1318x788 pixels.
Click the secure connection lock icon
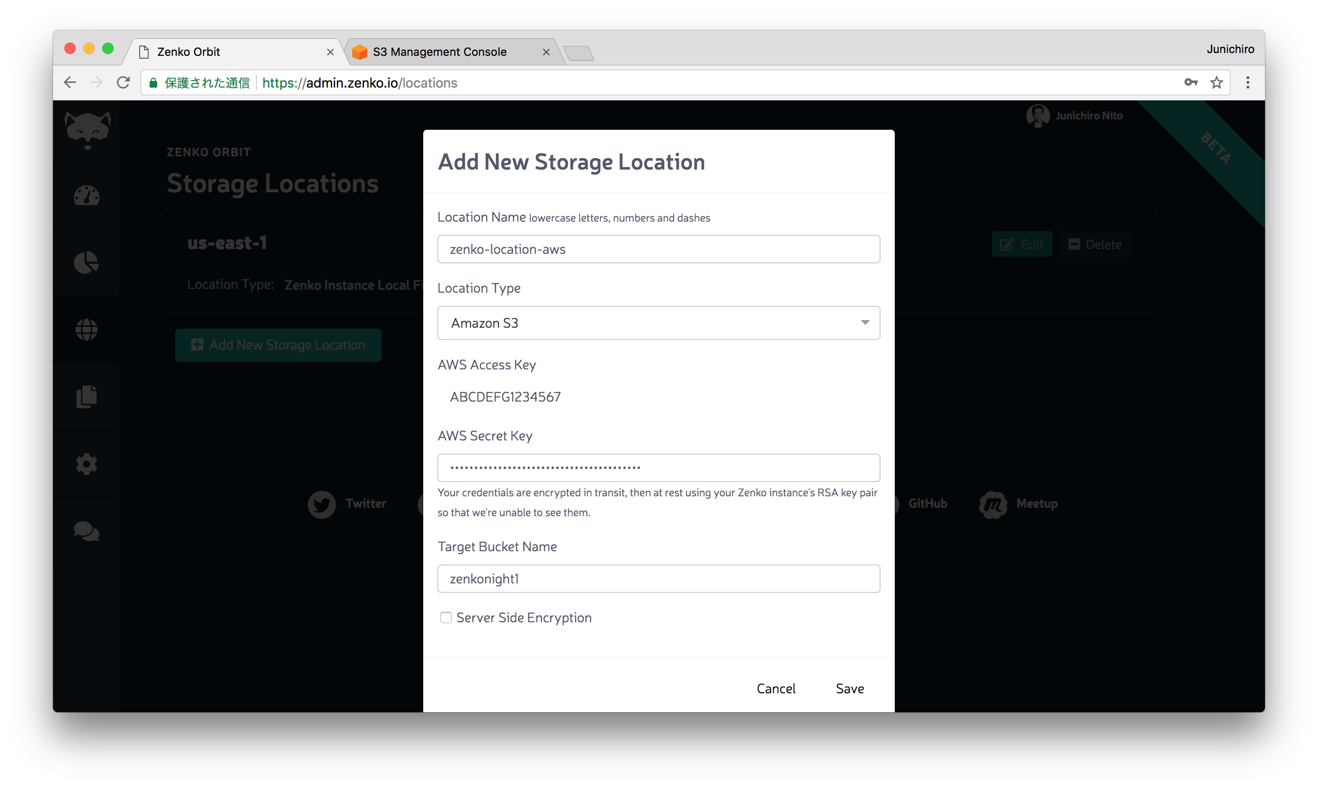point(153,83)
